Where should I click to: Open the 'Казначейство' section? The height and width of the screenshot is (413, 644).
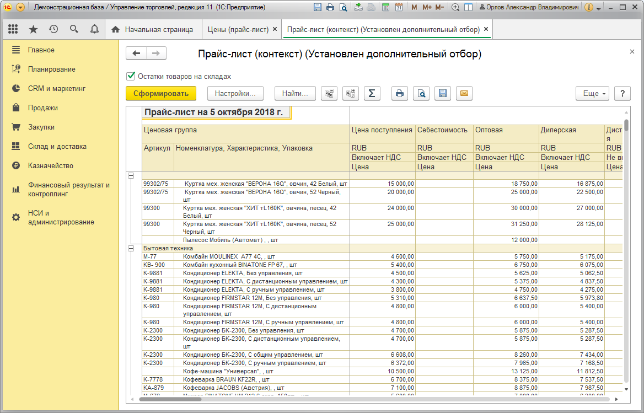tap(51, 166)
